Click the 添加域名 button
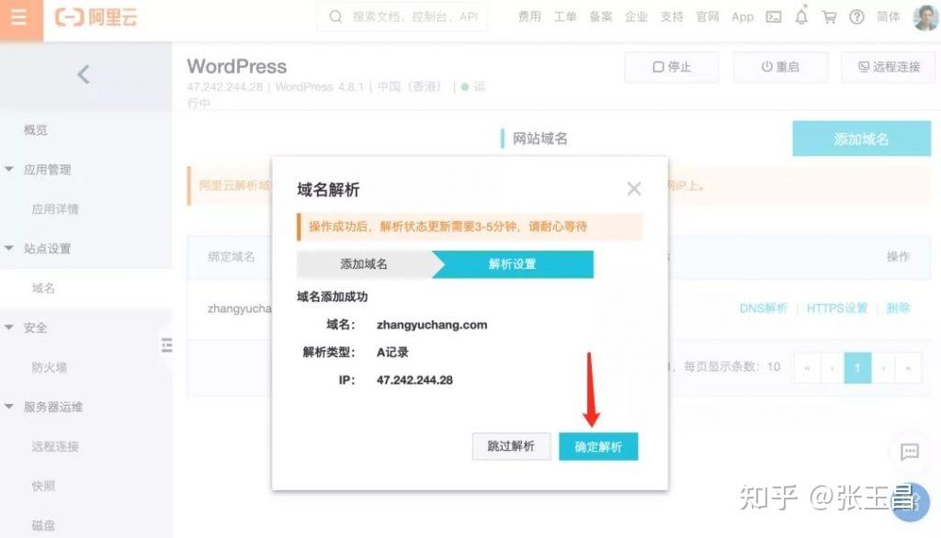The image size is (941, 538). click(861, 139)
